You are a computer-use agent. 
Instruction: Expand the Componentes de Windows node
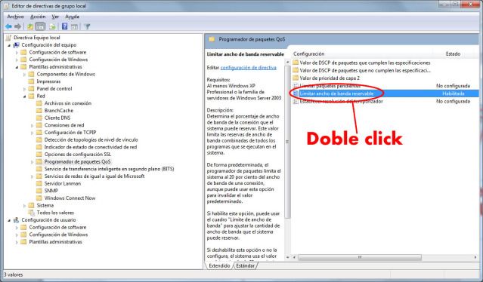coord(24,75)
